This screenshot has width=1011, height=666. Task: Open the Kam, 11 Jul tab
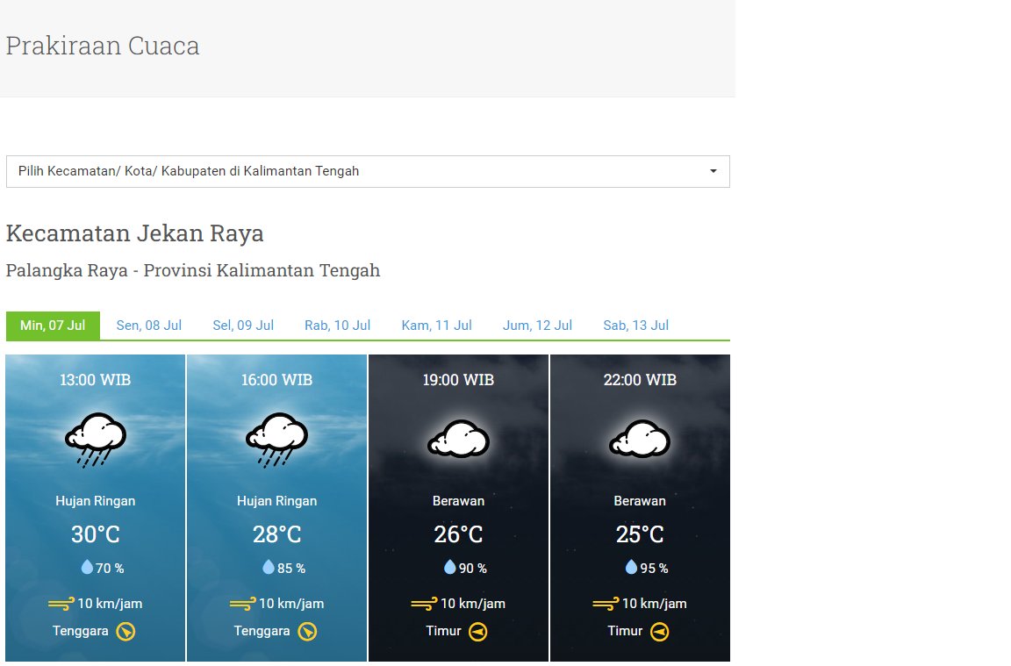tap(436, 326)
